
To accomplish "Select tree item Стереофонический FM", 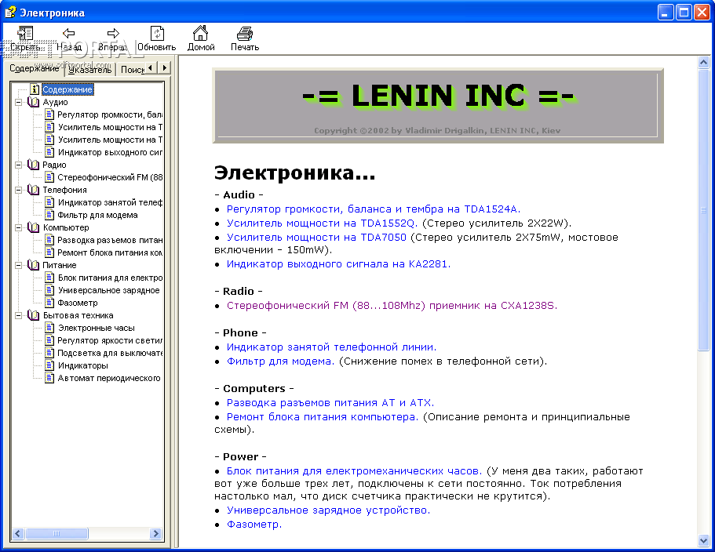I will [x=110, y=177].
